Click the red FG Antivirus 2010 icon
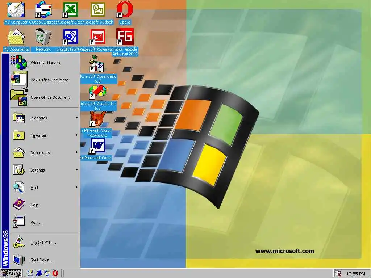371x278 pixels. click(x=125, y=37)
